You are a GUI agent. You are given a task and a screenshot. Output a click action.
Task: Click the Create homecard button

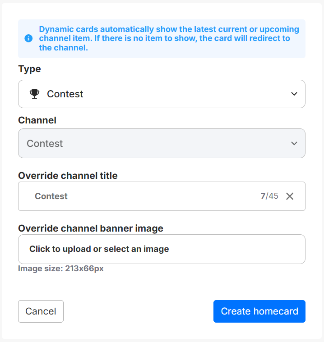point(259,311)
